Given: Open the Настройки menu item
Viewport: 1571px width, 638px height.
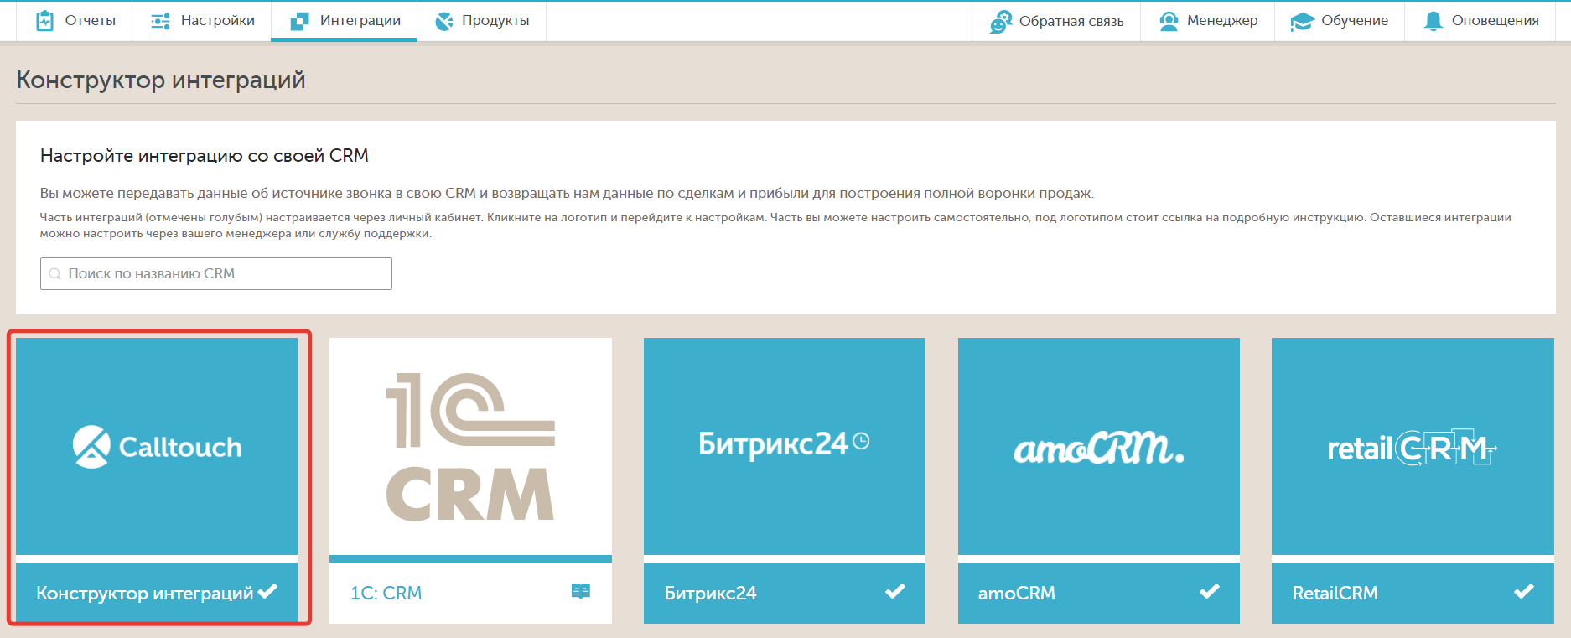Looking at the screenshot, I should pyautogui.click(x=217, y=21).
